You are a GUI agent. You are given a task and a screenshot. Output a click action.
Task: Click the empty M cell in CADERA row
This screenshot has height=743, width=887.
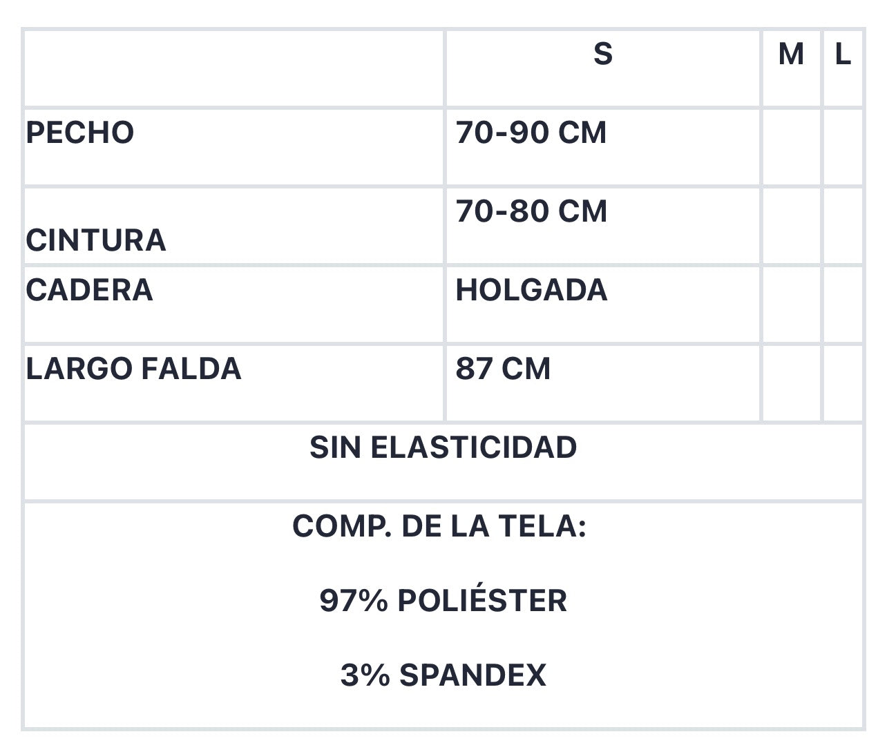point(791,305)
